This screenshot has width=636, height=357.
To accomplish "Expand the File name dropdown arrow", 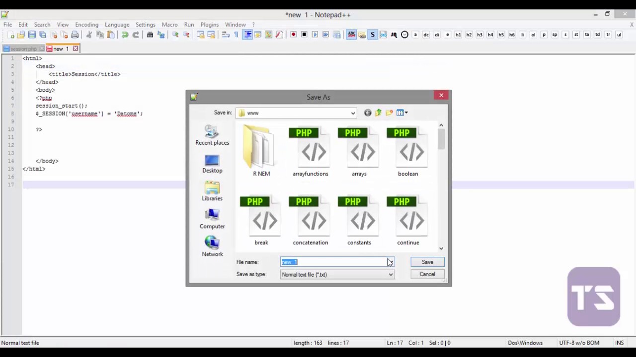I will (x=391, y=262).
